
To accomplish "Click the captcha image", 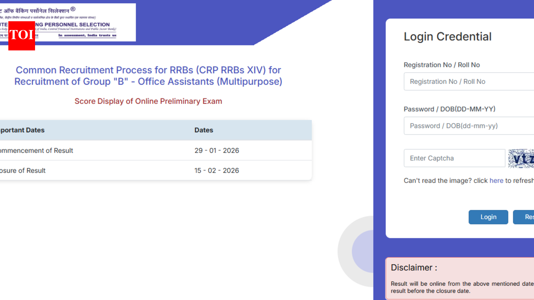I will click(521, 159).
